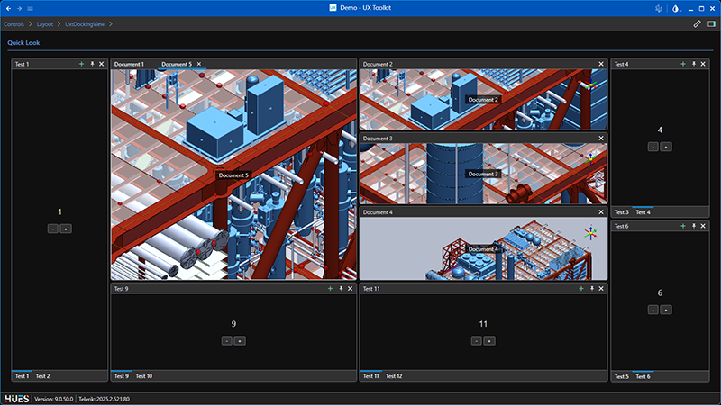Screen dimensions: 721x405
Task: Toggle the pin on Test 6 panel
Action: [x=693, y=226]
